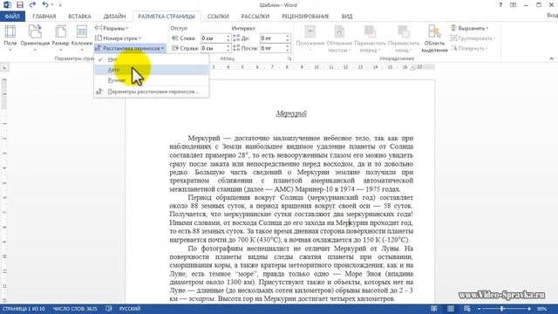Open the Номера строк dropdown
Image resolution: width=558 pixels, height=314 pixels.
[118, 38]
